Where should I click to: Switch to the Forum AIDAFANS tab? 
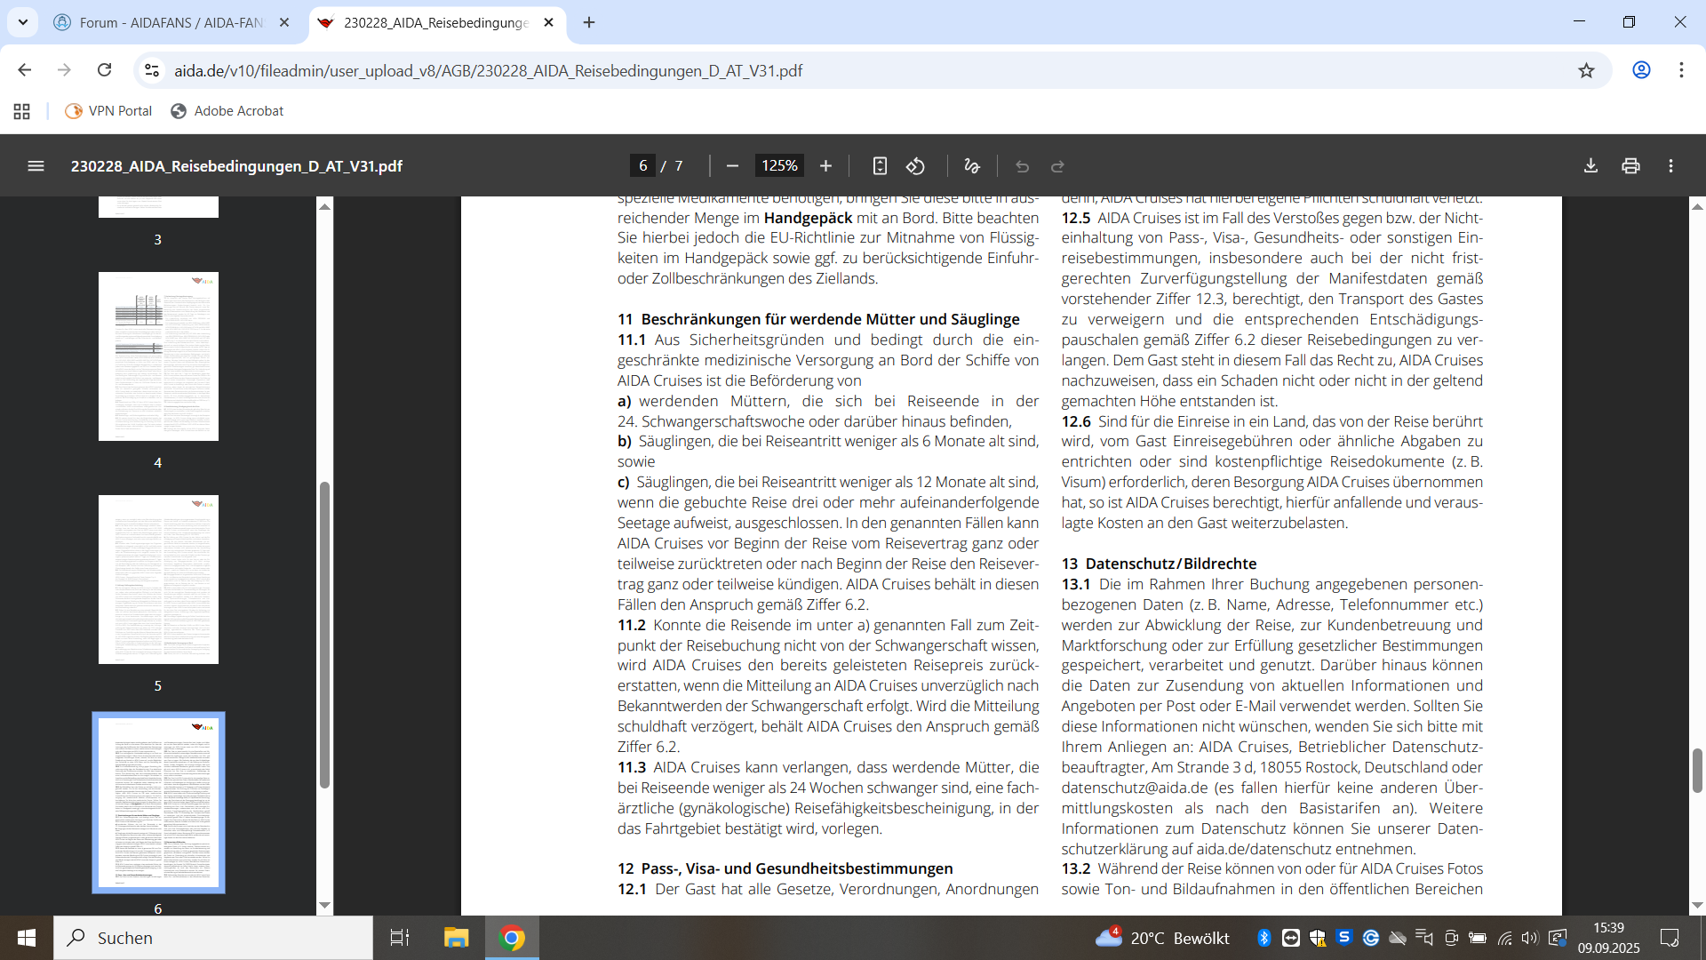[x=171, y=22]
